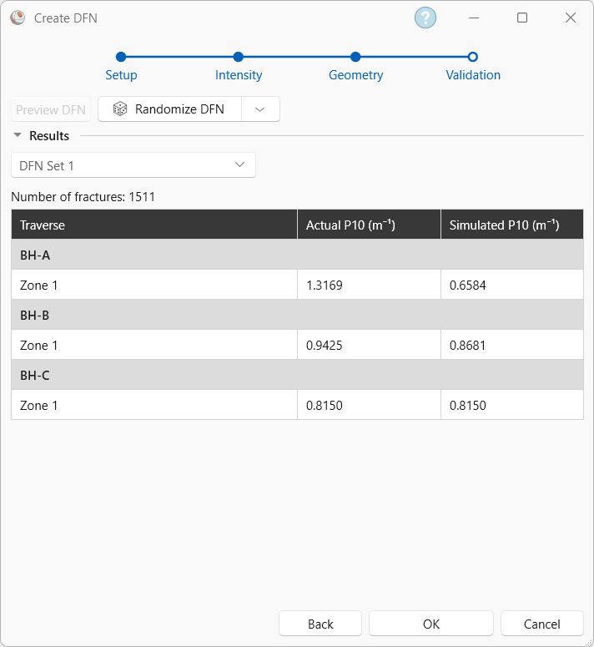Confirm with the OK button
The height and width of the screenshot is (647, 594).
pos(431,624)
